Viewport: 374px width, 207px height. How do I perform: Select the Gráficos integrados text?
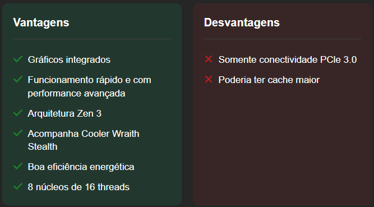click(69, 59)
